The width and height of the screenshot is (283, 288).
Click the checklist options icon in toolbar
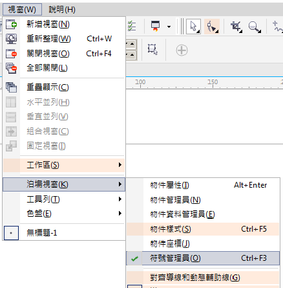click(x=132, y=27)
